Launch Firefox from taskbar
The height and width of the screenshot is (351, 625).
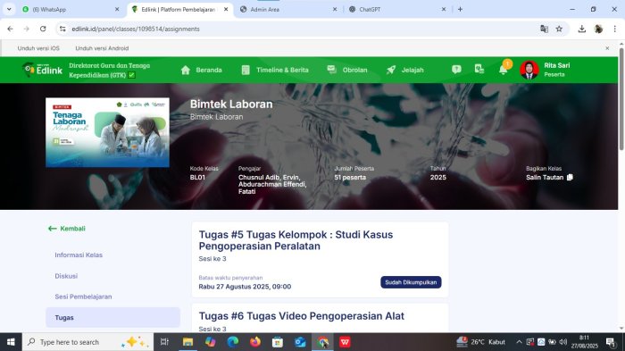[255, 342]
